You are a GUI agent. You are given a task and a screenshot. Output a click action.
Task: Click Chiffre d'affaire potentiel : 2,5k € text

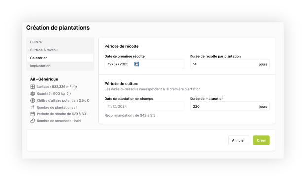coord(63,101)
